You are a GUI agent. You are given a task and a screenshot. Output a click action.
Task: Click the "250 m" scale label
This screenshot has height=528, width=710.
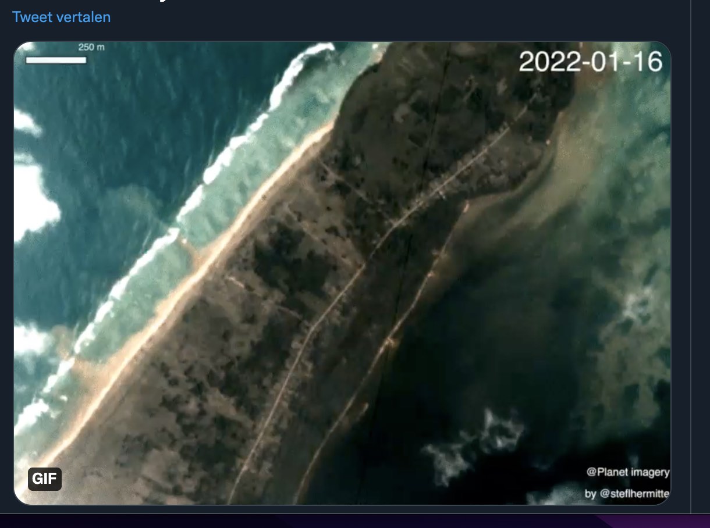91,47
